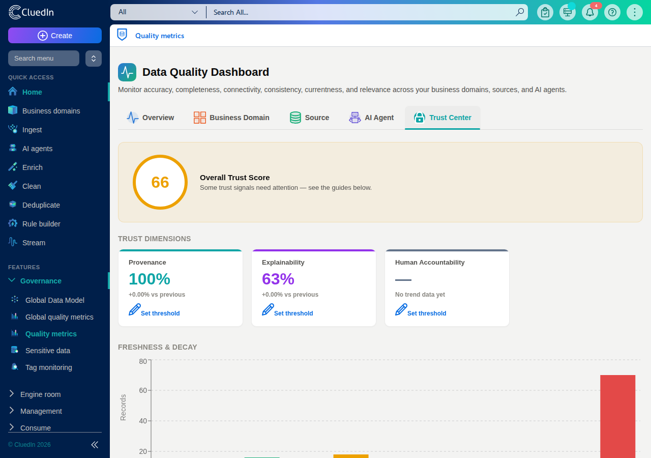Viewport: 651px width, 458px height.
Task: Click the Business domains cube icon
Action: click(x=13, y=110)
